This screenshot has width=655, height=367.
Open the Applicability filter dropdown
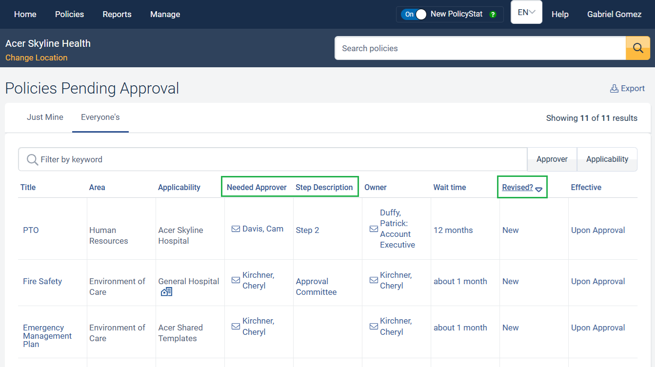(607, 159)
